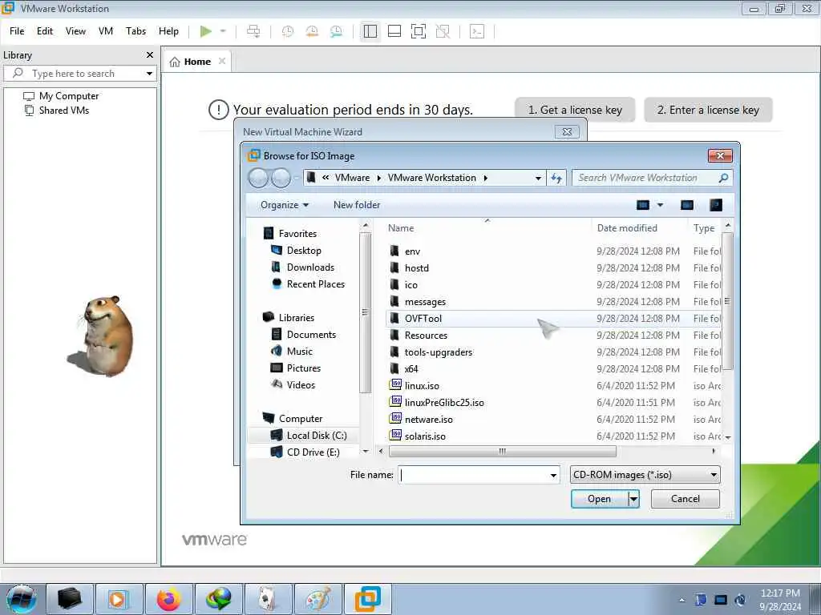Click the Take Snapshot clock icon
The image size is (821, 615).
point(288,31)
